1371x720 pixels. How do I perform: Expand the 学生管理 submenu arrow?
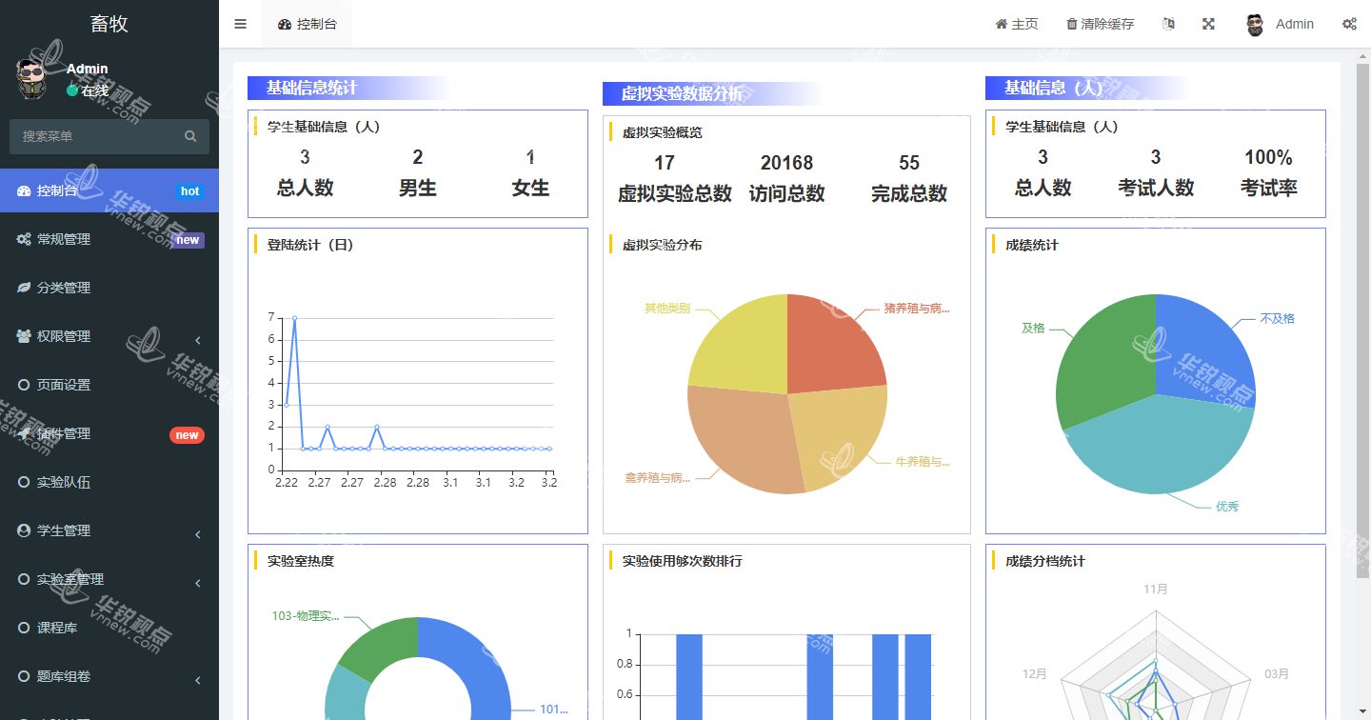point(197,534)
